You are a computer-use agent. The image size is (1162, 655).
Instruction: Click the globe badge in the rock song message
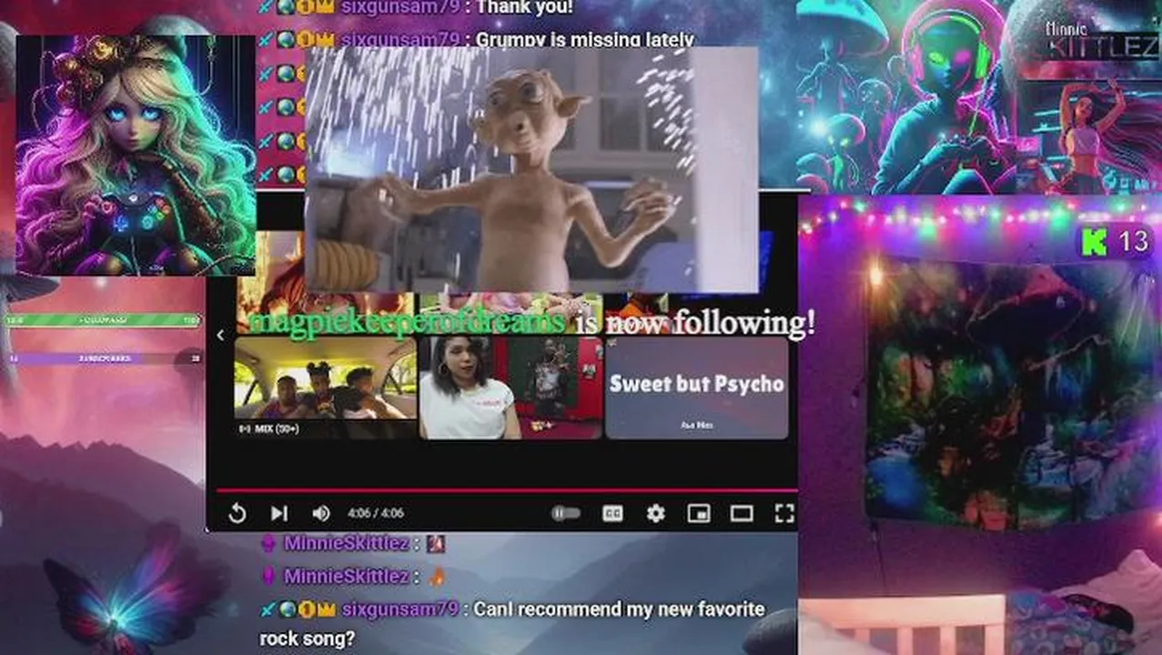tap(288, 609)
